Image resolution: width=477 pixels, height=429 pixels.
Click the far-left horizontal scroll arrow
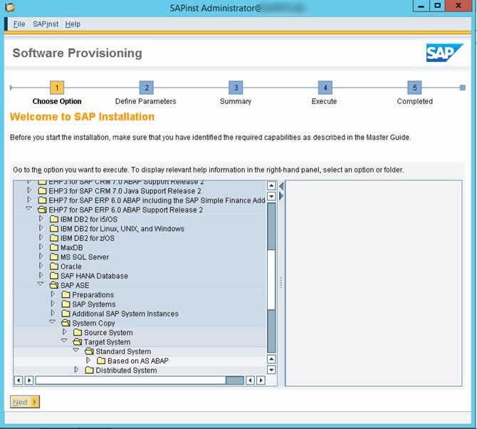click(x=19, y=381)
